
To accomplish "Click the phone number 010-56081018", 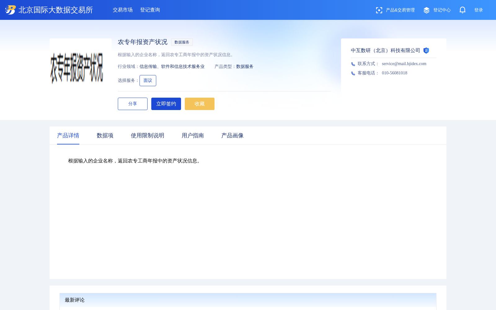I will point(395,73).
